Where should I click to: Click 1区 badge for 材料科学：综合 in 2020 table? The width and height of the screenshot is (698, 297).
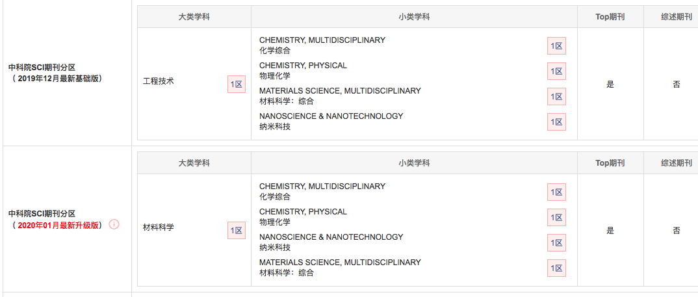tap(556, 268)
